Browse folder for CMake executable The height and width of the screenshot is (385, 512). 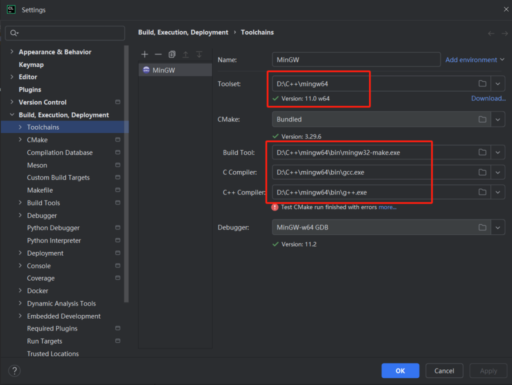pos(482,119)
